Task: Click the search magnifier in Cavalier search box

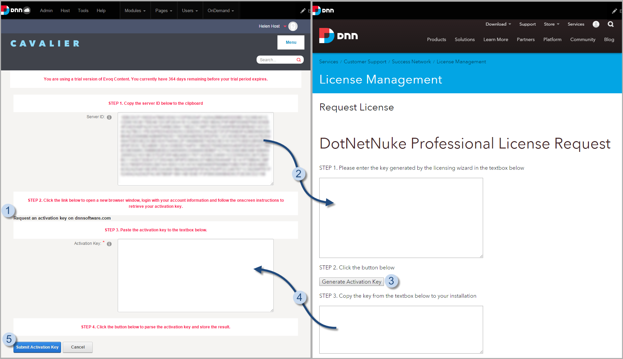Action: pyautogui.click(x=299, y=60)
